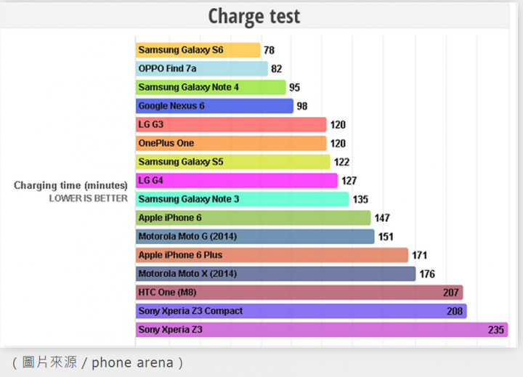The image size is (523, 377).
Task: Click the 235 value on Xperia Z3 bar
Action: point(496,330)
